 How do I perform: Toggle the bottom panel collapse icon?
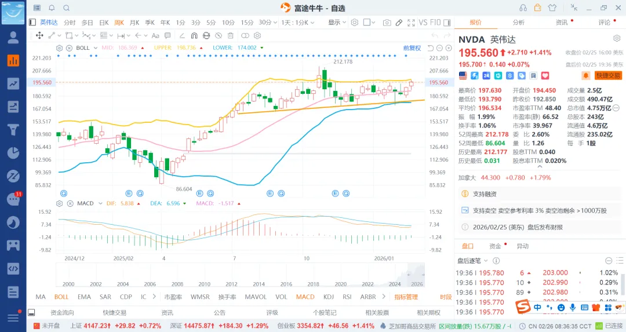pos(31,312)
